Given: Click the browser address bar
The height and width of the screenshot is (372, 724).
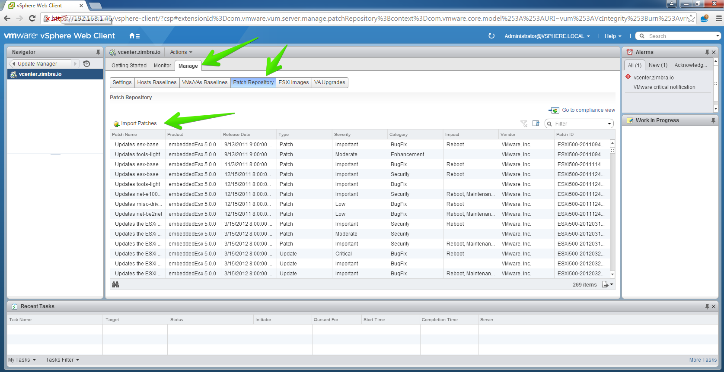Looking at the screenshot, I should (367, 18).
